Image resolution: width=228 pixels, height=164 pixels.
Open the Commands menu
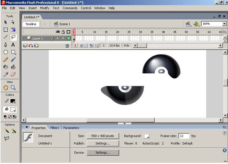click(70, 8)
